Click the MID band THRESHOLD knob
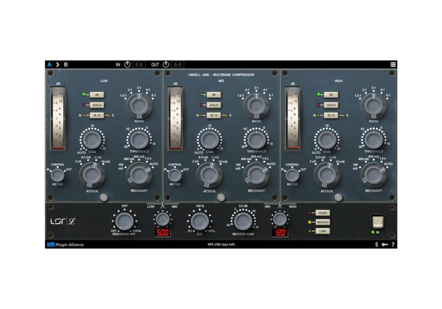Image resolution: width=442 pixels, height=309 pixels. click(256, 139)
